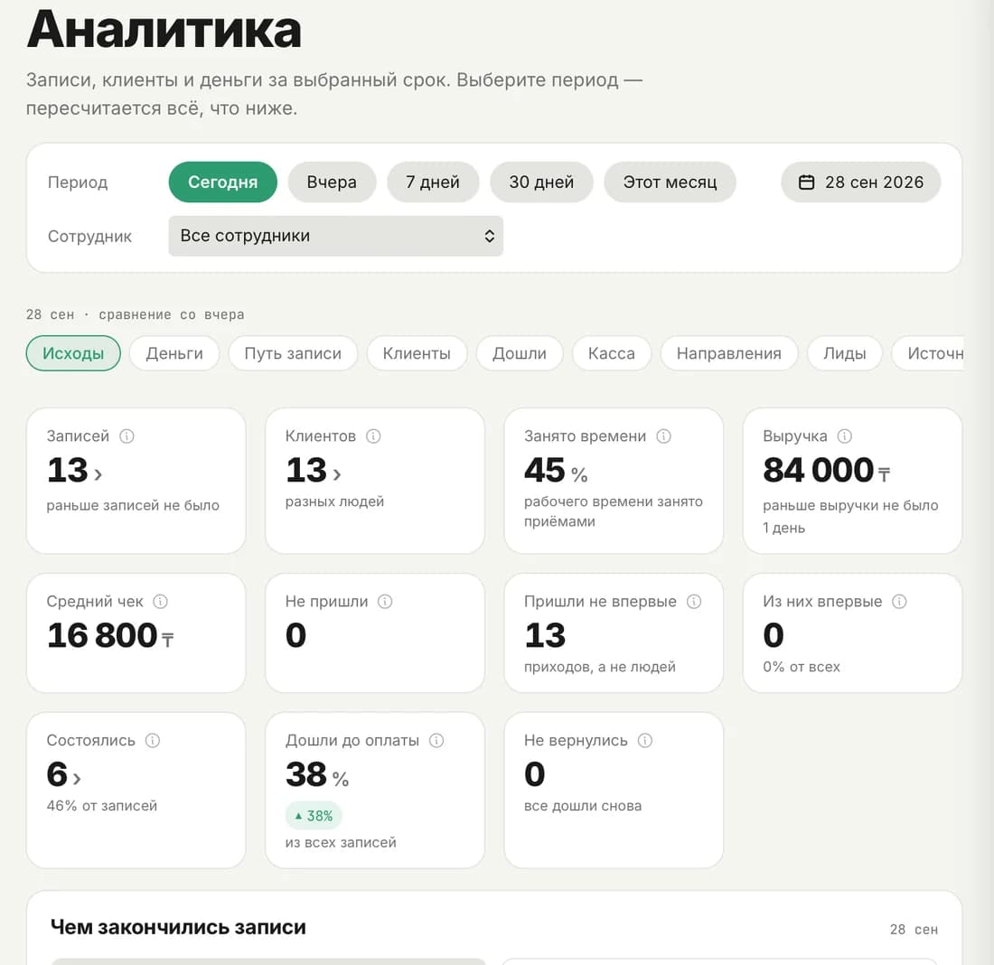Viewport: 994px width, 965px height.
Task: Click the green ▲ 38% badge
Action: tap(314, 816)
